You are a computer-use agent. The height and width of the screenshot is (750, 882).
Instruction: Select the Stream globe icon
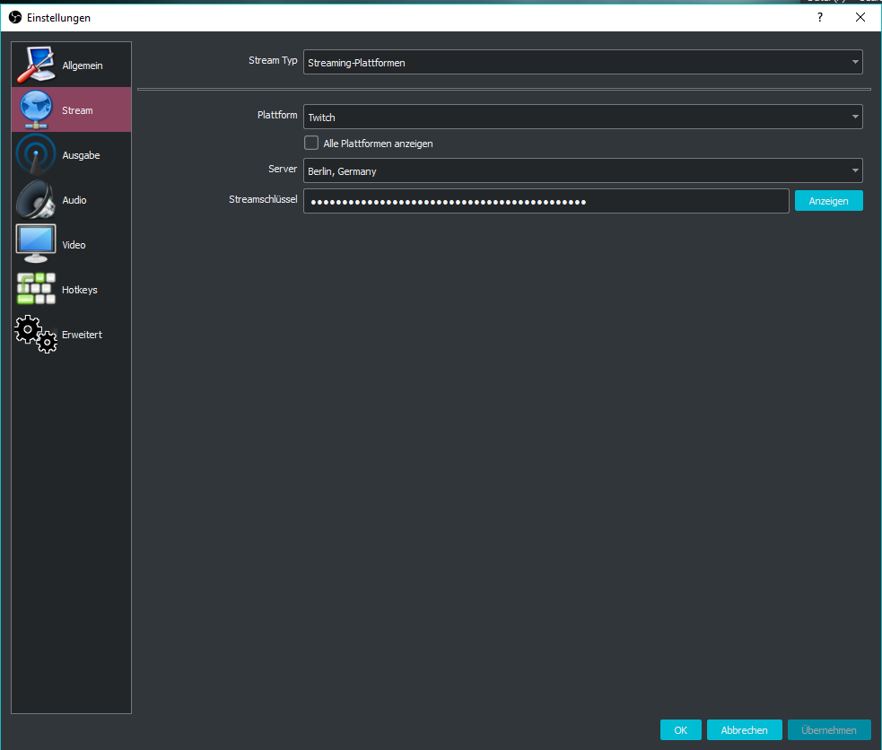36,110
